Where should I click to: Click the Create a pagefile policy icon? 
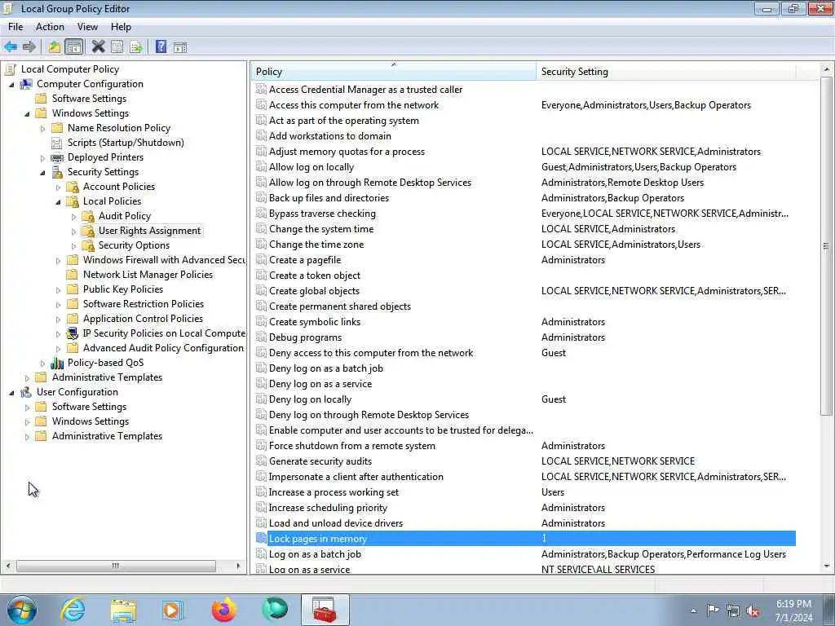(x=261, y=260)
